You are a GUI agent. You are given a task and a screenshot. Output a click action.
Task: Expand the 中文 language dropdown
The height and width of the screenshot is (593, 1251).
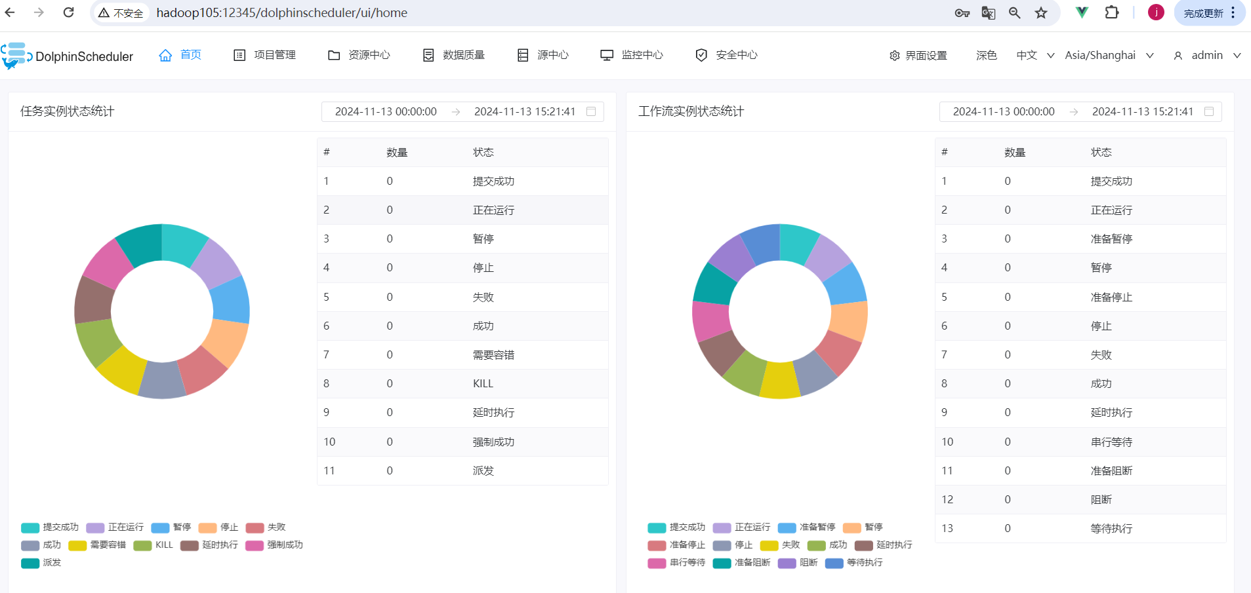(x=1035, y=56)
